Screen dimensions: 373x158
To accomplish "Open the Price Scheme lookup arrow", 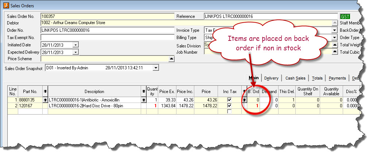I will pos(171,59).
